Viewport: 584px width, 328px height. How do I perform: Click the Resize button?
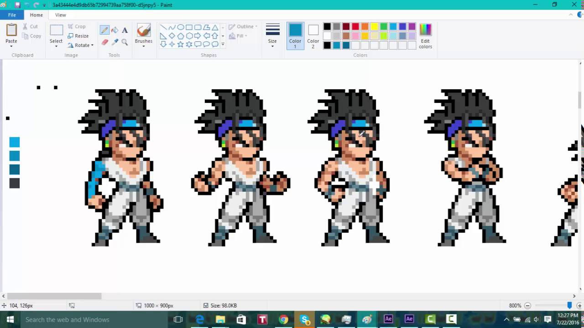(x=78, y=36)
